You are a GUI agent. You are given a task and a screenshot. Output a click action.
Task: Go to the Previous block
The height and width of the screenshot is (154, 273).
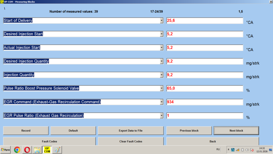pyautogui.click(x=189, y=130)
